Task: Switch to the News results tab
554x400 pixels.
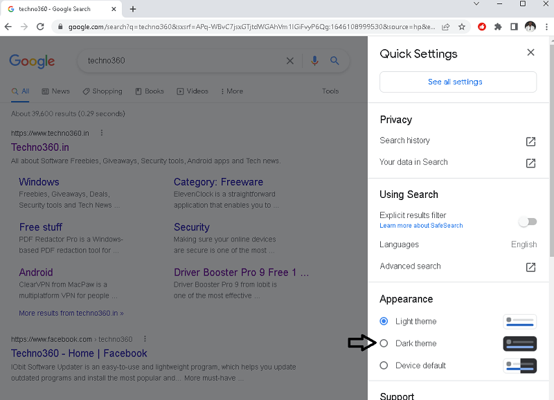Action: 56,91
